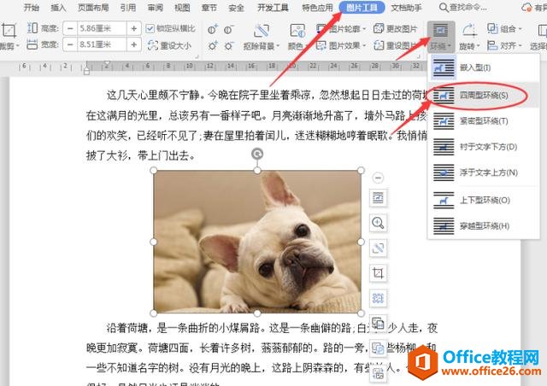Choose 穿越型环绕(H) through wrapping

point(484,226)
